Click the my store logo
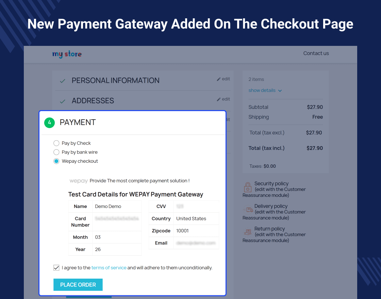 pos(67,54)
